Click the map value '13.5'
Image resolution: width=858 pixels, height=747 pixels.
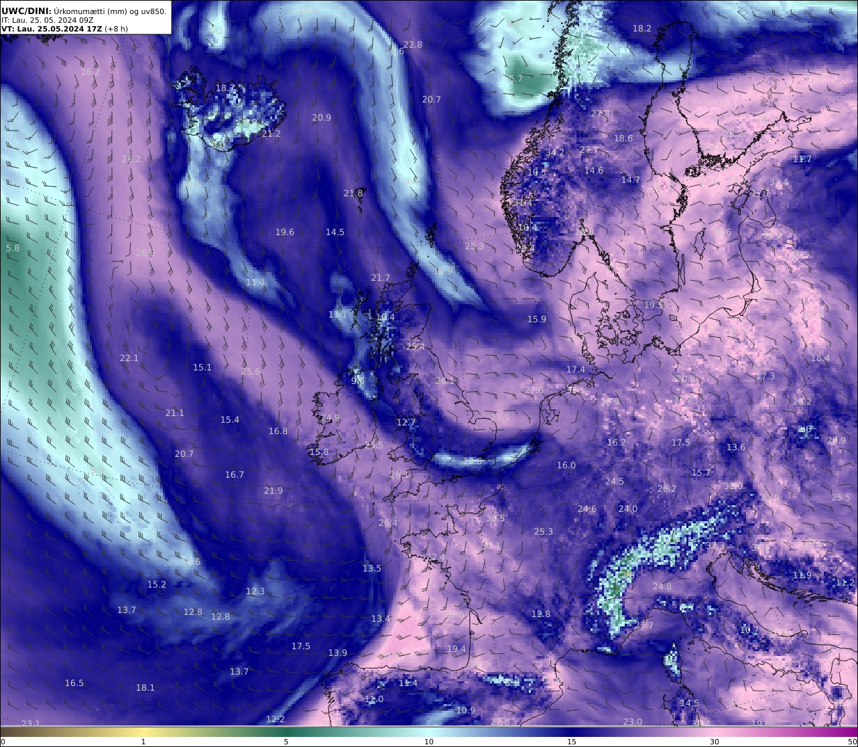(372, 568)
